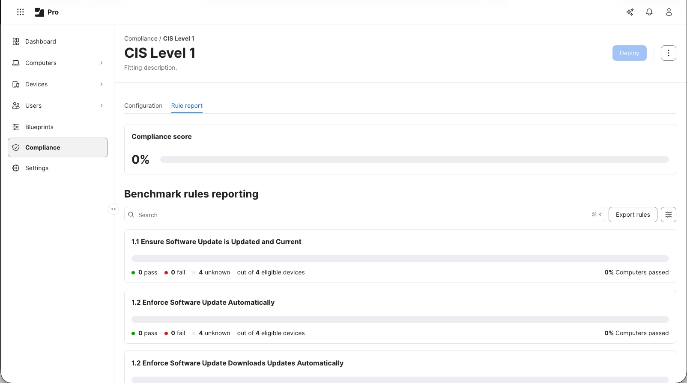
Task: Collapse the sidebar with the handle
Action: tap(114, 209)
